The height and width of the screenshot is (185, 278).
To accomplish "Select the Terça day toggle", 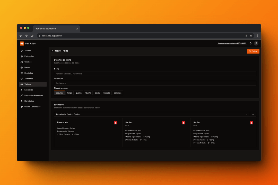I will 69,93.
